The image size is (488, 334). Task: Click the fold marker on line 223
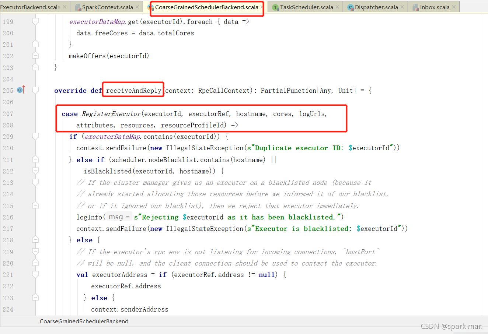point(35,298)
